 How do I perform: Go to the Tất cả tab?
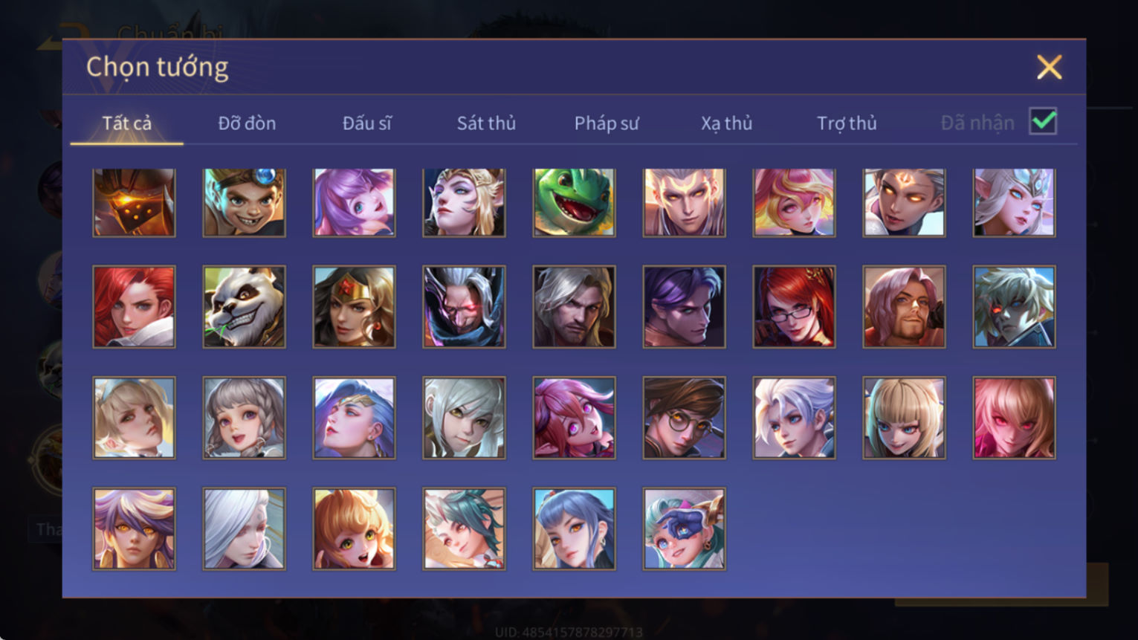(126, 123)
